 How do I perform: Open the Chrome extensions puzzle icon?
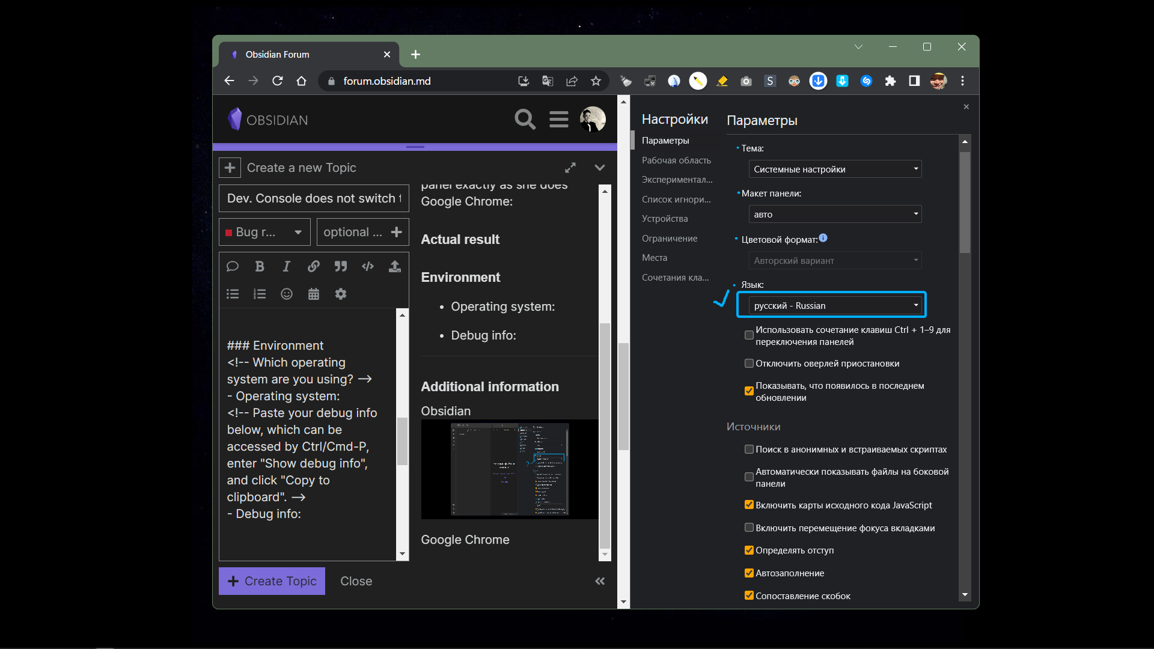[890, 81]
